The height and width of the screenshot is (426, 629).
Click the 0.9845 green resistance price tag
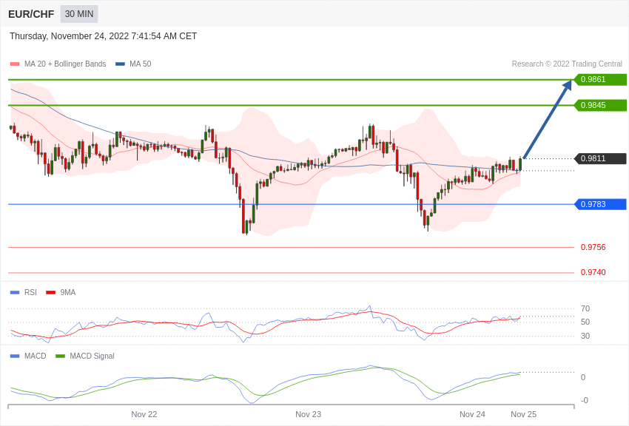pos(601,106)
